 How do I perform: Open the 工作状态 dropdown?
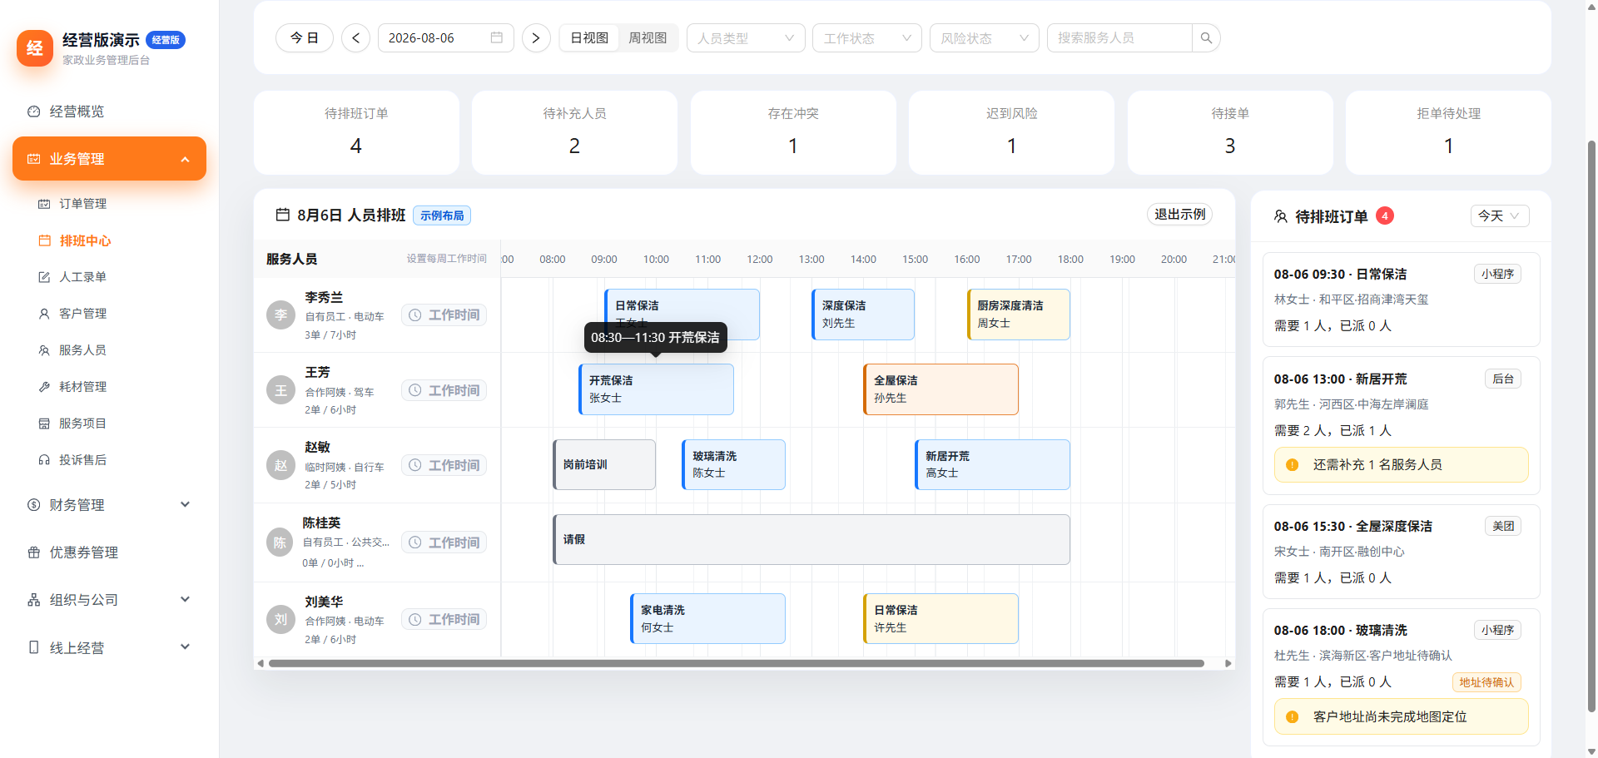click(866, 38)
